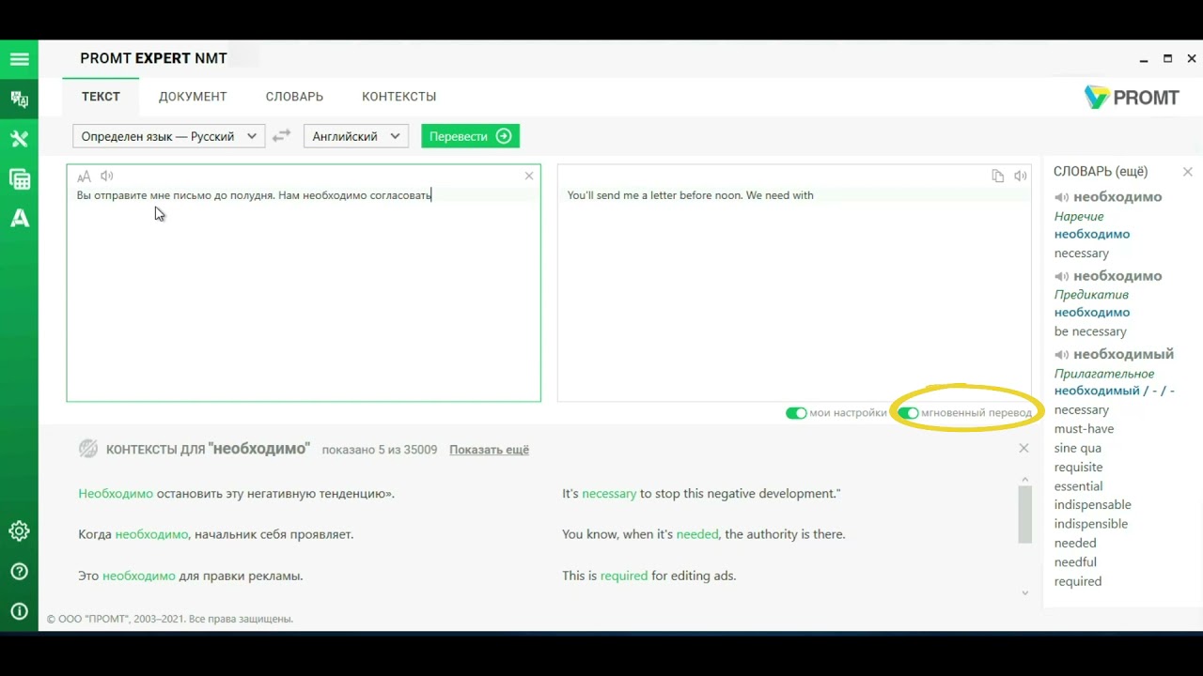This screenshot has height=676, width=1203.
Task: Toggle мои настройки switch
Action: [x=796, y=413]
